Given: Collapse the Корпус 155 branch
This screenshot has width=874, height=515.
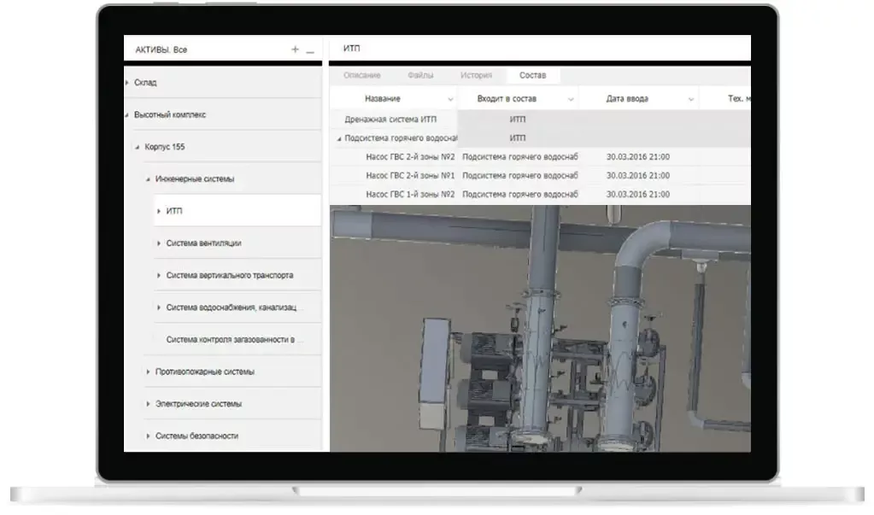Looking at the screenshot, I should point(138,147).
